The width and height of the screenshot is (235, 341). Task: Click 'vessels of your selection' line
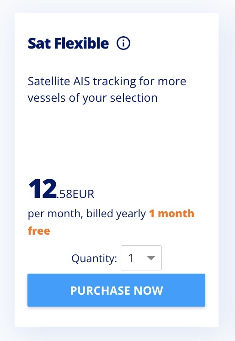pyautogui.click(x=93, y=98)
